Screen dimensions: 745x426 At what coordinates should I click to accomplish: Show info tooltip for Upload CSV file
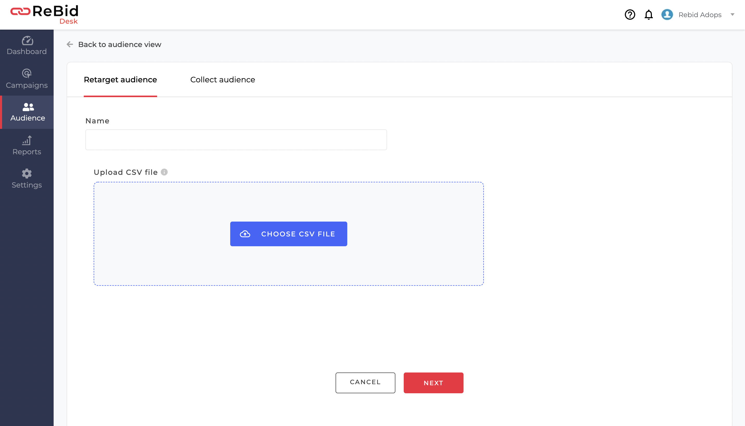click(x=164, y=172)
